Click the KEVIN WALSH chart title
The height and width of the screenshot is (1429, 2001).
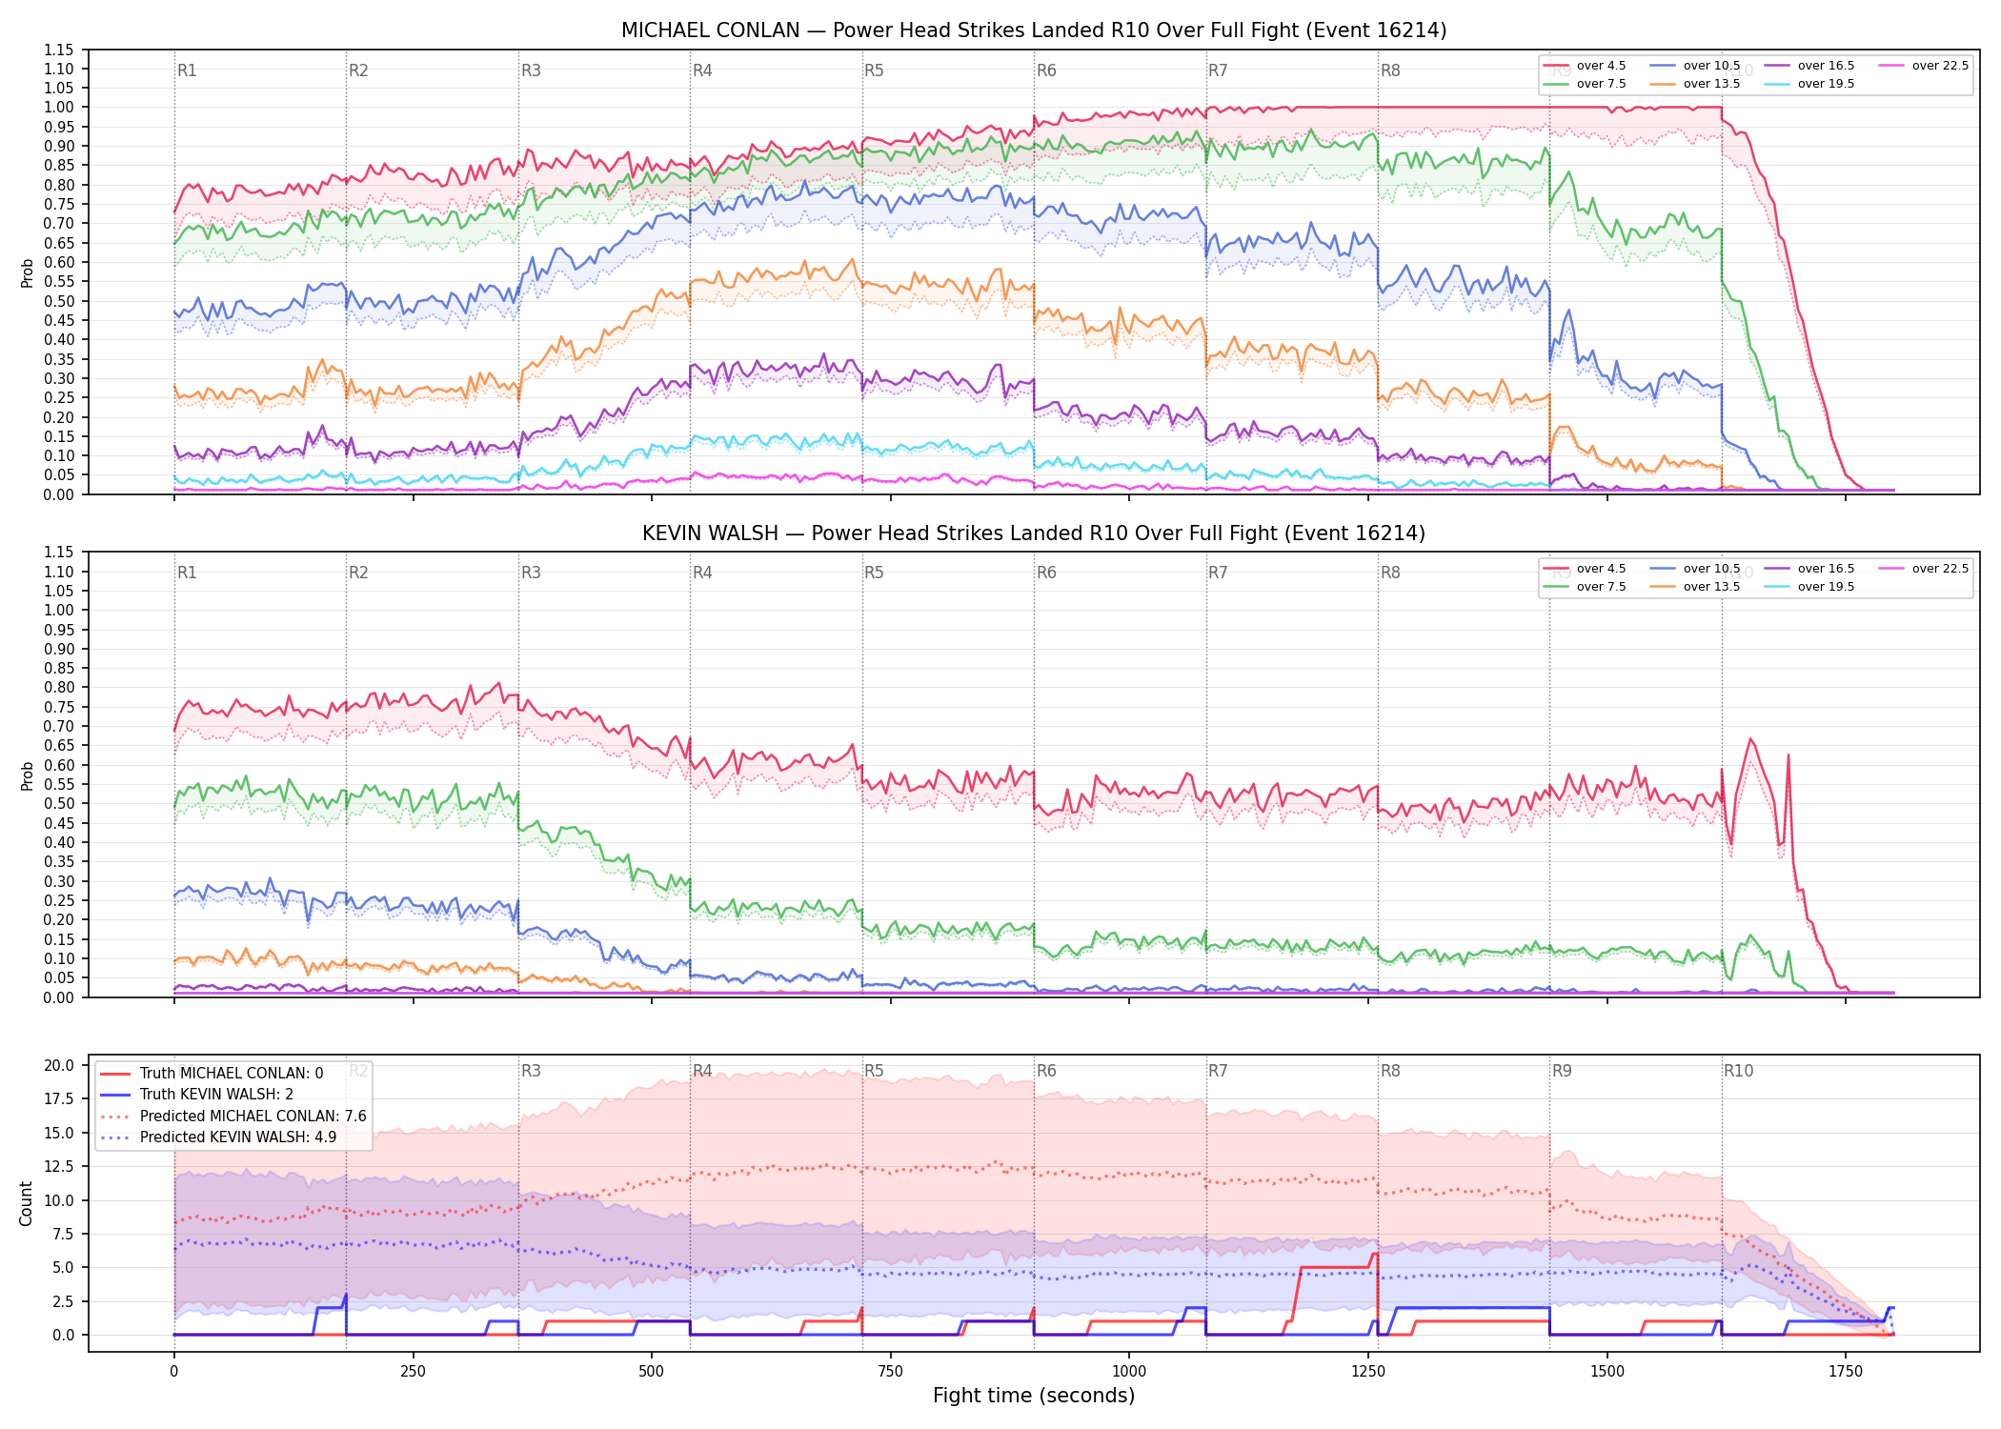pyautogui.click(x=1034, y=533)
